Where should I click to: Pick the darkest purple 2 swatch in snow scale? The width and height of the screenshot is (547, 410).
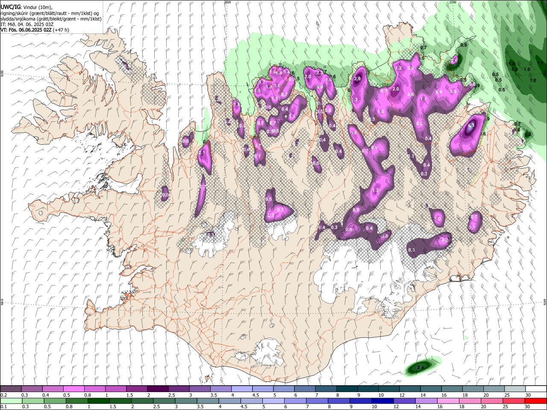pos(158,389)
